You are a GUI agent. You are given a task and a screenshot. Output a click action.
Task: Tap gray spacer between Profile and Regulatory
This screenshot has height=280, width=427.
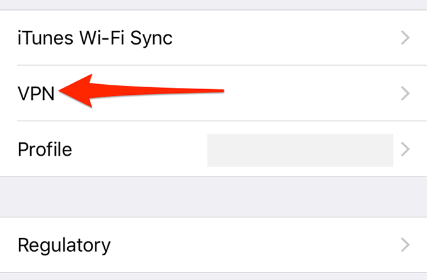[x=213, y=197]
